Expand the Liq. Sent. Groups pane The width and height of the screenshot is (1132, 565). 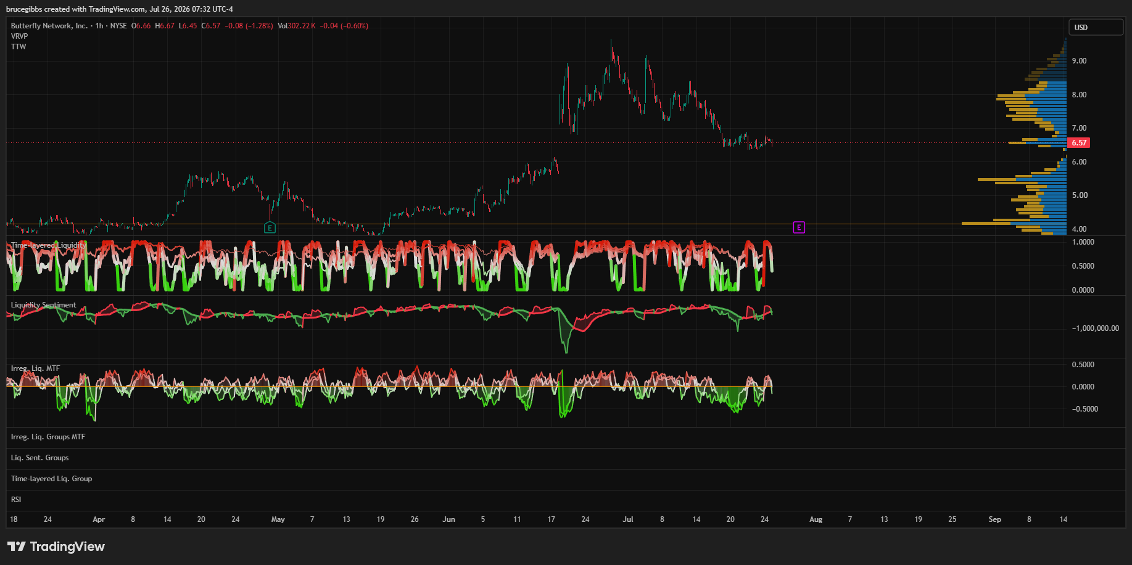pyautogui.click(x=40, y=458)
